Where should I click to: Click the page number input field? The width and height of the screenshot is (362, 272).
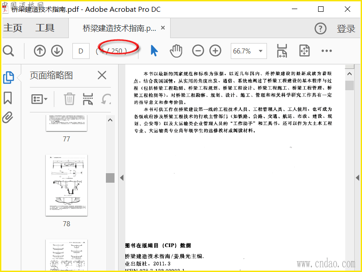click(81, 51)
